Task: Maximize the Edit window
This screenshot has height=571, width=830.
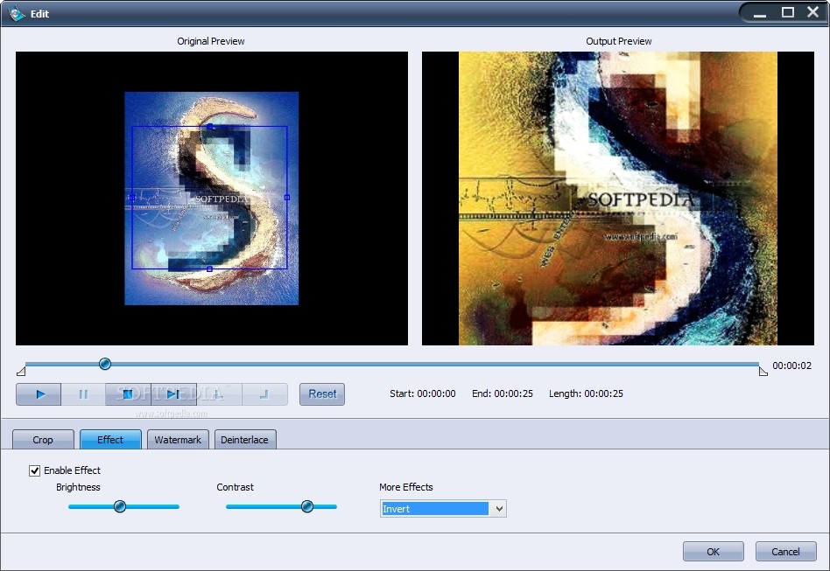Action: pos(788,12)
